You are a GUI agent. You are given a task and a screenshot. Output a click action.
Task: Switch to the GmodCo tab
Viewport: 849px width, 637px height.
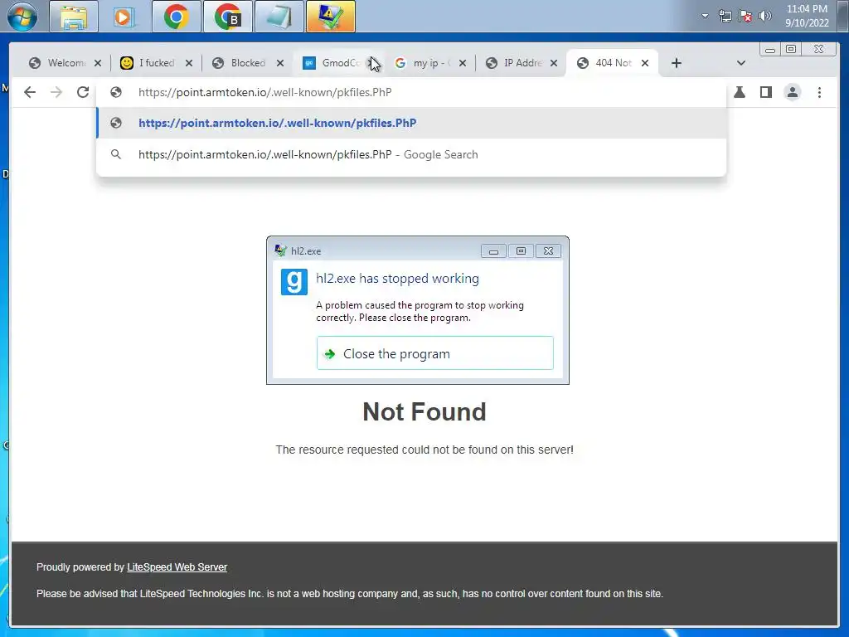click(x=332, y=63)
